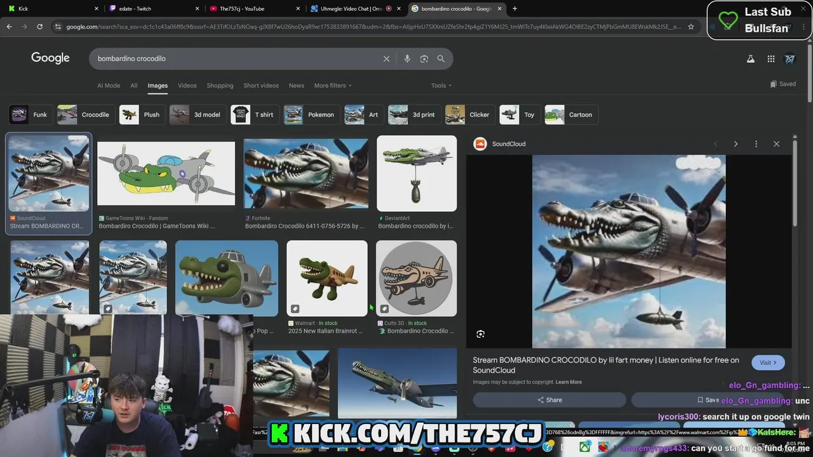Switch to Kick browser tab

click(x=52, y=9)
